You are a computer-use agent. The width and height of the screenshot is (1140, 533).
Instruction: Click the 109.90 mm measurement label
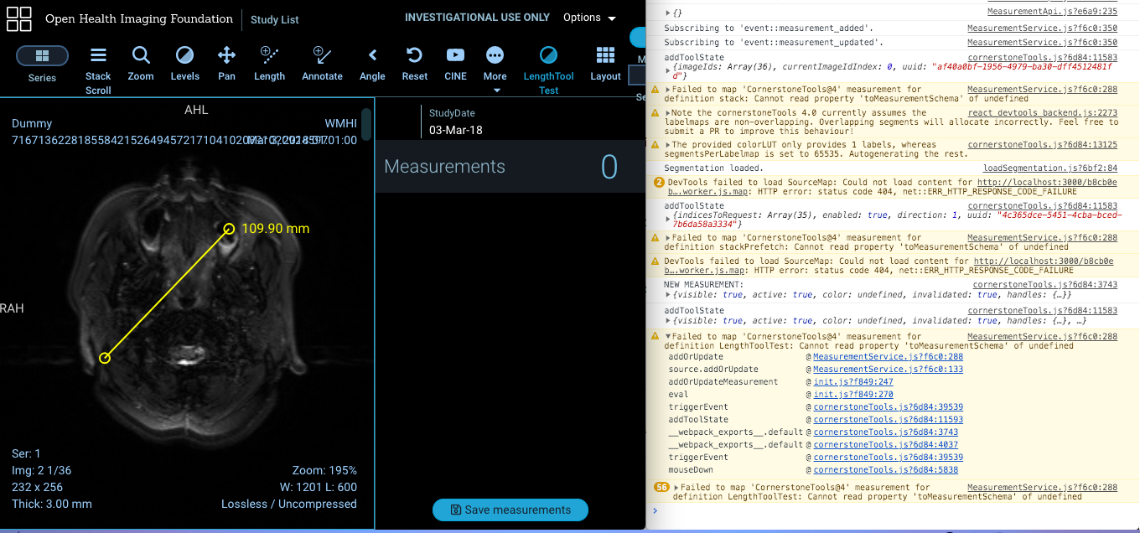[x=275, y=228]
